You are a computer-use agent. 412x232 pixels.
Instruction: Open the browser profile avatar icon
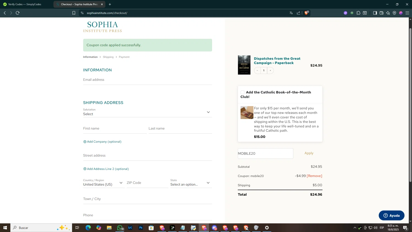tap(401, 13)
